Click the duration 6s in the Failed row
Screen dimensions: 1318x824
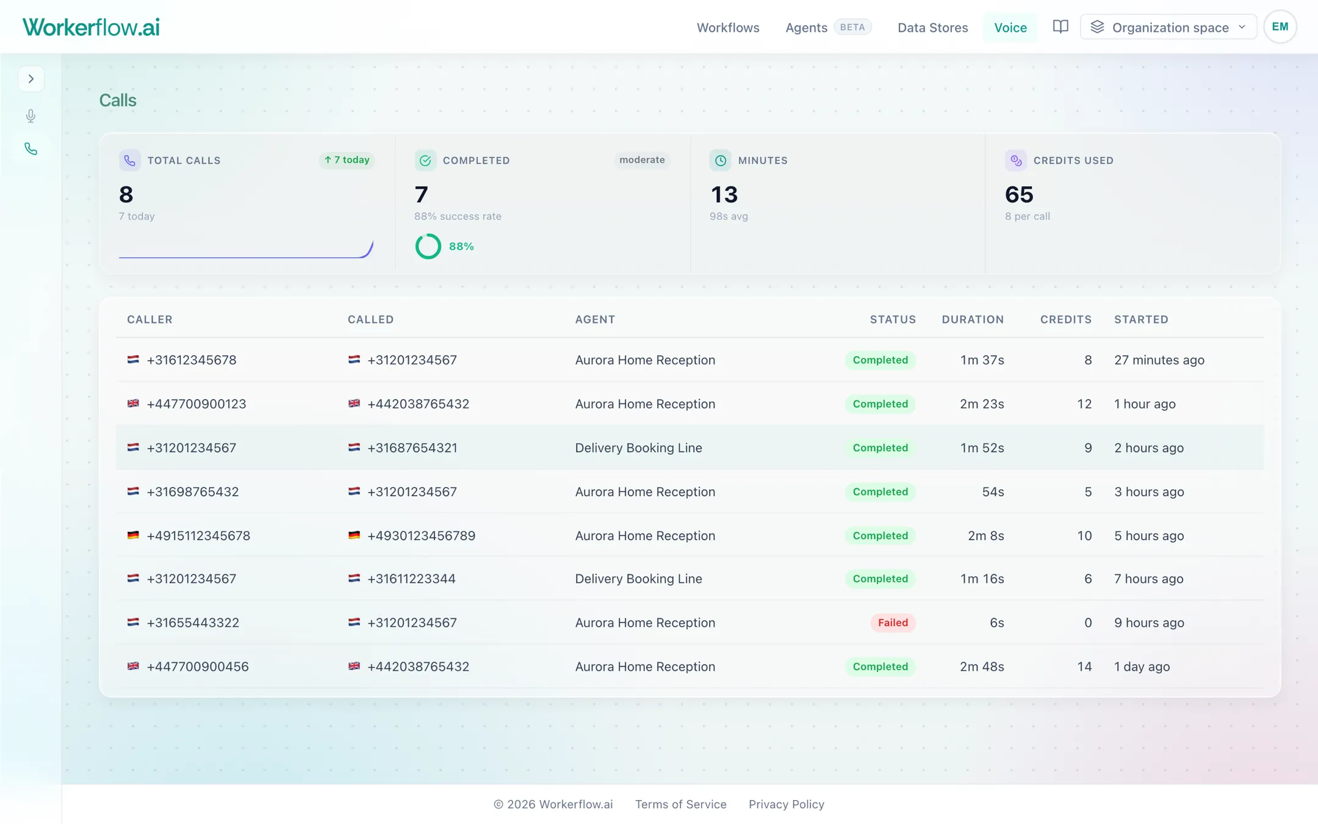pyautogui.click(x=996, y=623)
